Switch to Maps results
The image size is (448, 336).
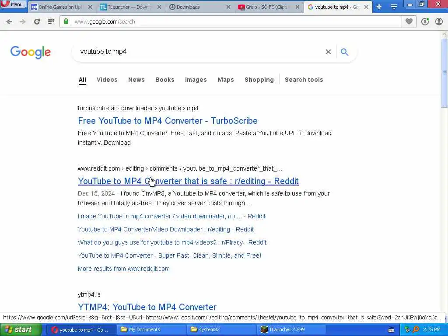[x=226, y=80]
